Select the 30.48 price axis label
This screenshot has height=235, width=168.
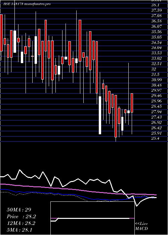tap(157, 85)
